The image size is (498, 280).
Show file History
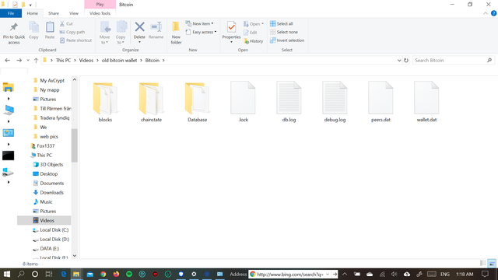coord(253,41)
